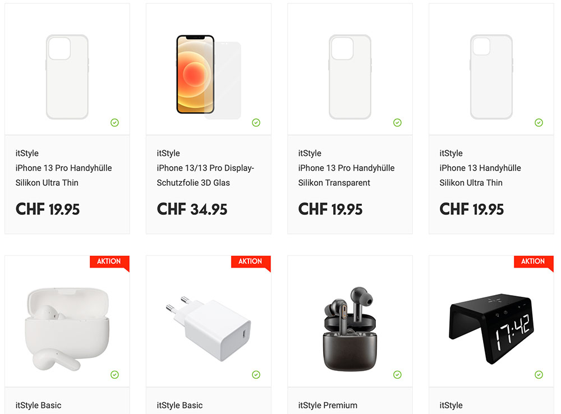Click the black itStyle Premium earbuds image

350,329
